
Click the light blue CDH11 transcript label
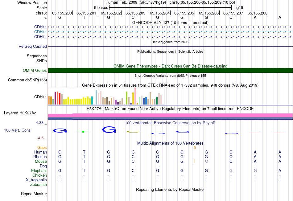(x=40, y=32)
